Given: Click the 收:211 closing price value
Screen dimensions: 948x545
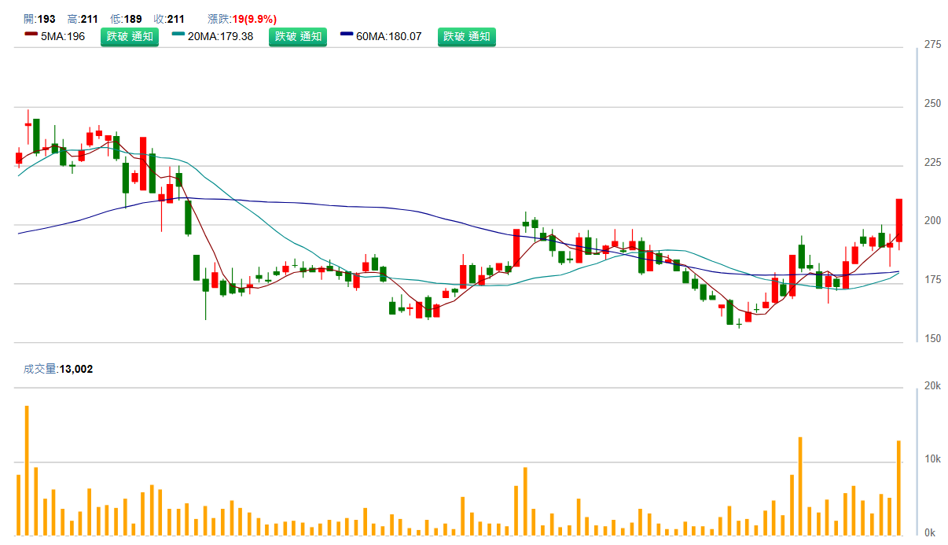Looking at the screenshot, I should click(x=169, y=19).
